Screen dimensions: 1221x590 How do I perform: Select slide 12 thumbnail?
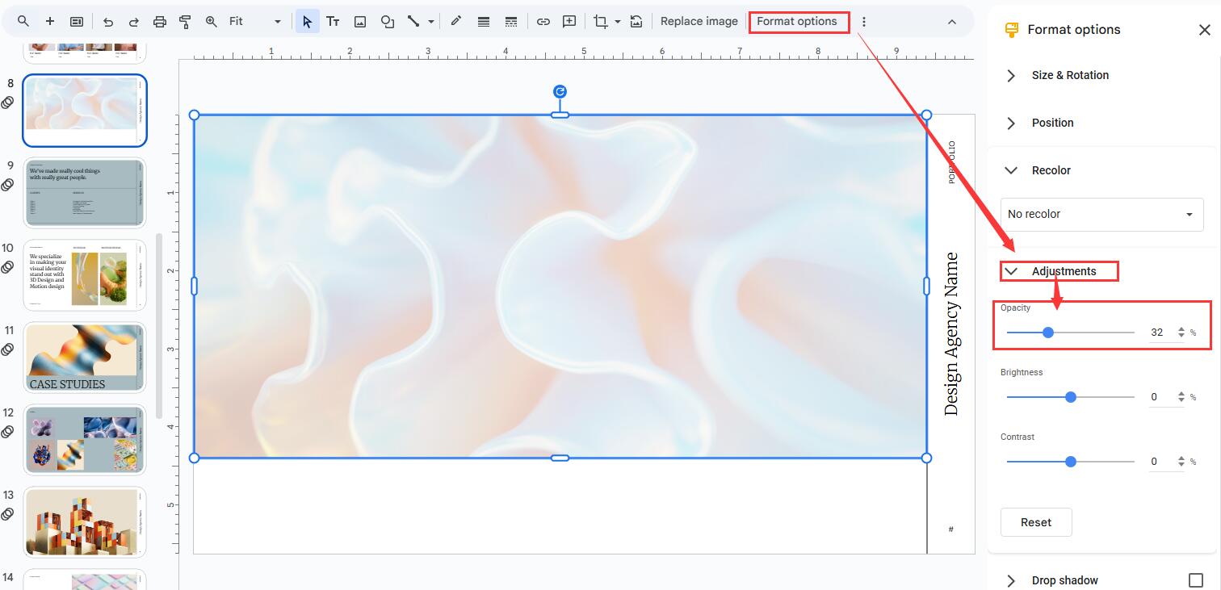tap(85, 440)
